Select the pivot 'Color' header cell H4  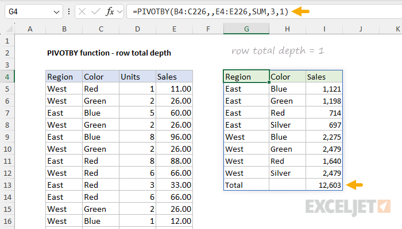pos(287,77)
